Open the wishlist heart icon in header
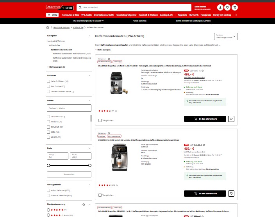 [227, 7]
